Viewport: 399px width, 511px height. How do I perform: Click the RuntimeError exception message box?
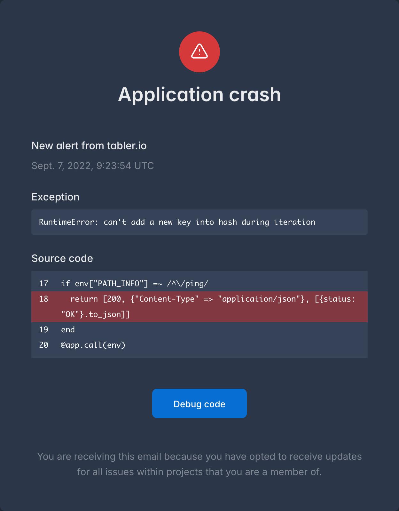click(x=199, y=222)
